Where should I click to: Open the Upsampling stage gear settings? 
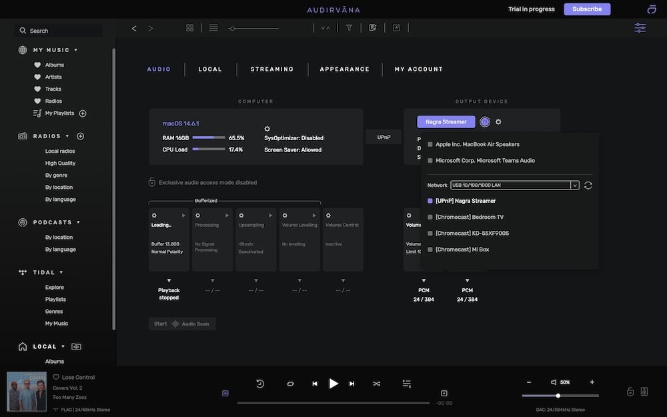click(241, 216)
